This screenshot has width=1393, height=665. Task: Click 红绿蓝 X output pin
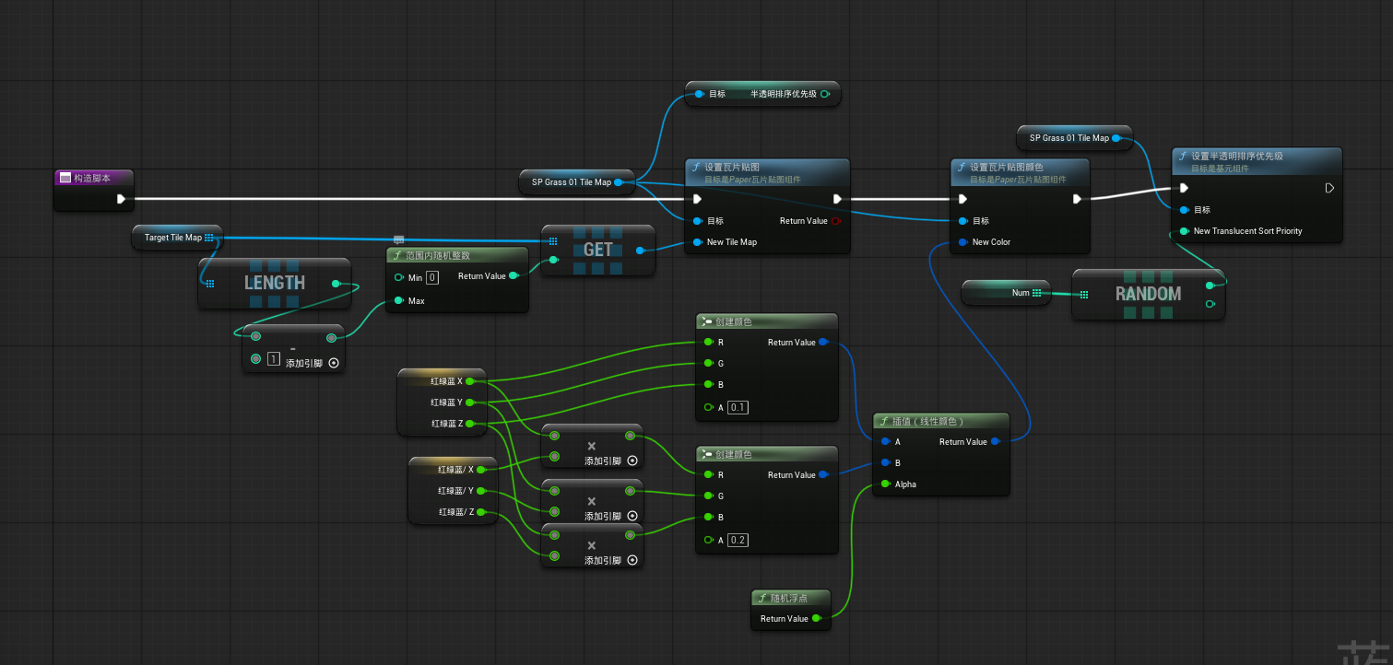[470, 381]
